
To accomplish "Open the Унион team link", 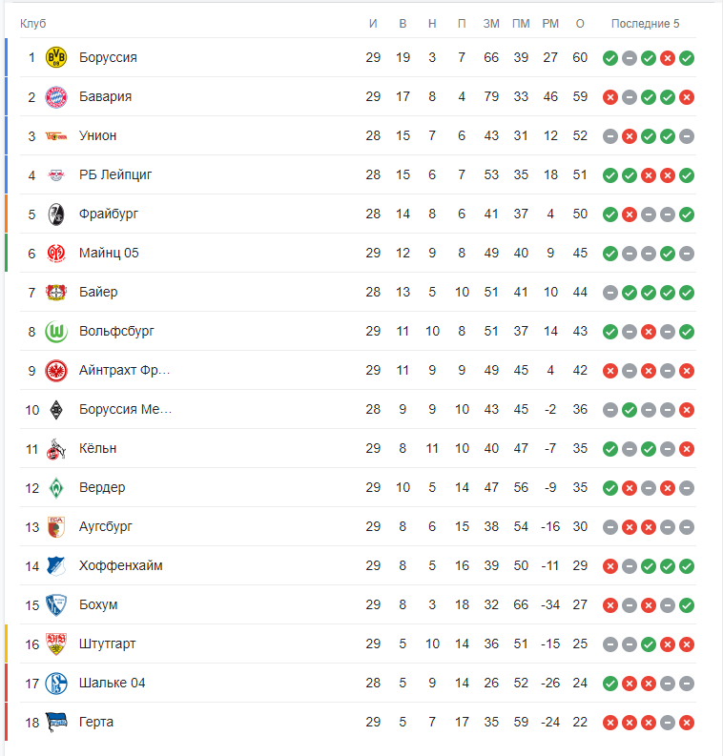I will (x=98, y=136).
